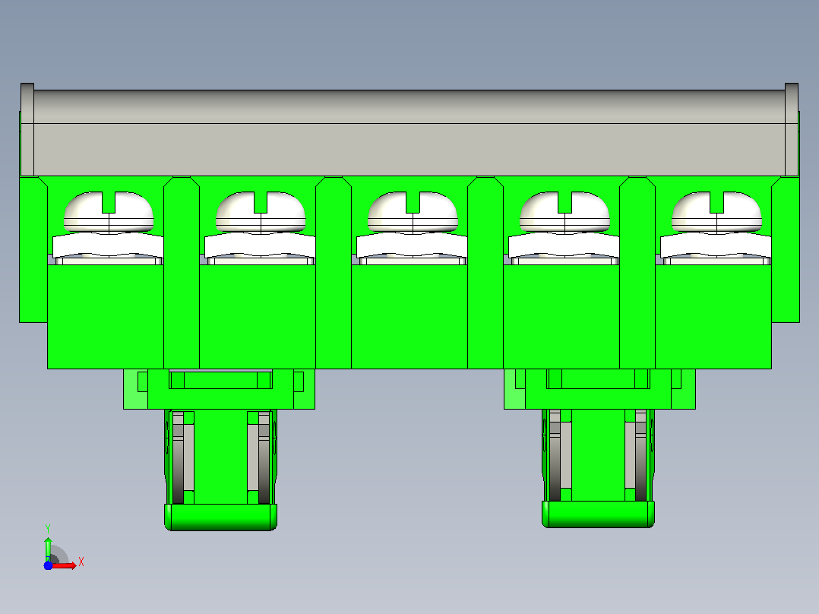Click the "Y" axis label
The height and width of the screenshot is (614, 819).
pos(48,529)
